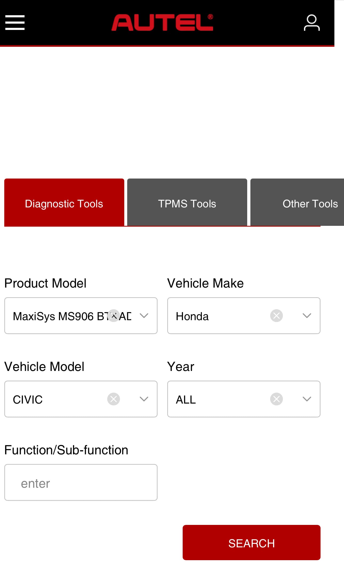The image size is (344, 569).
Task: Click the Product Model label
Action: (45, 283)
